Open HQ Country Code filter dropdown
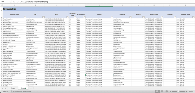The image size is (195, 93). (x=75, y=17)
